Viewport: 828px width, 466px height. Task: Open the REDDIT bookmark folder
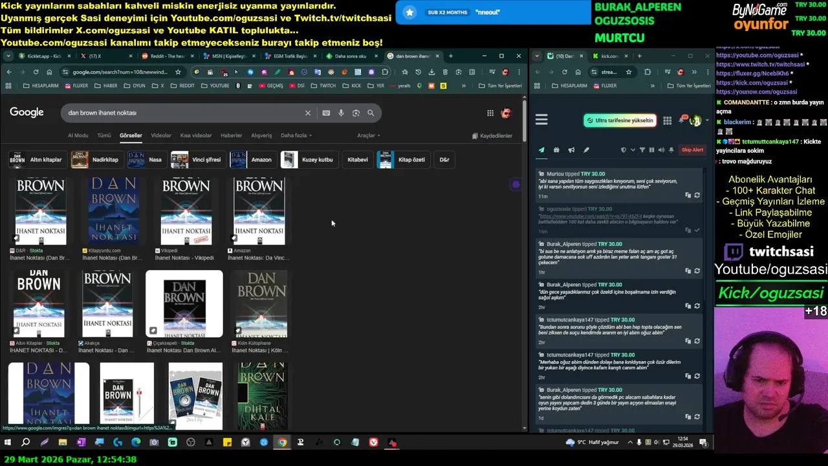click(x=182, y=85)
